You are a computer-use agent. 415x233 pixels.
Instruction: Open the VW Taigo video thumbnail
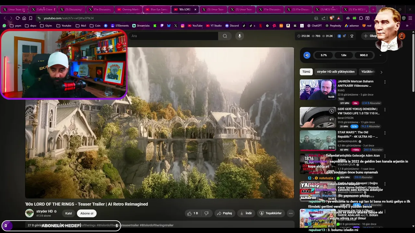(x=318, y=117)
